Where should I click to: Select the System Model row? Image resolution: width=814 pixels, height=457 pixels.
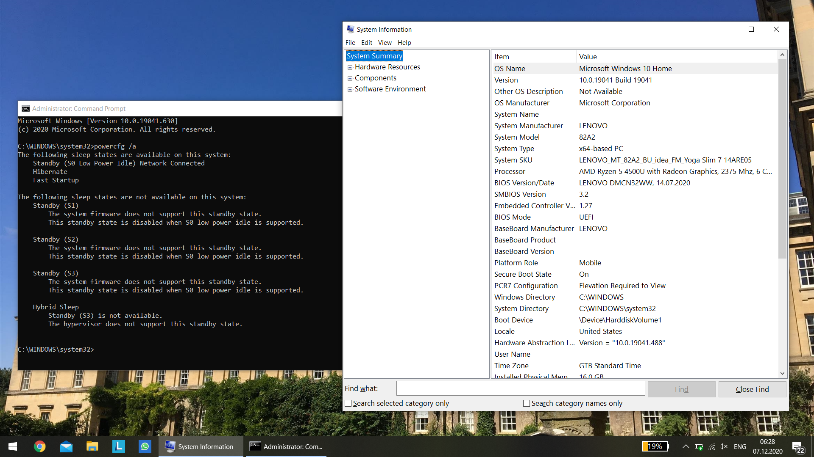coord(635,137)
